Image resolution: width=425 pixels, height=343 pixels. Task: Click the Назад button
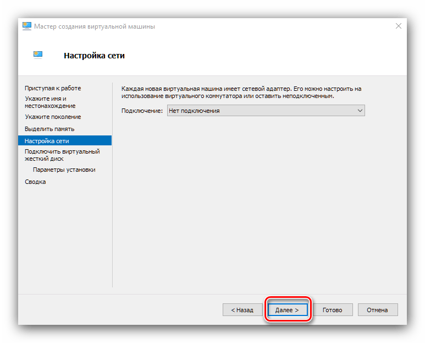[242, 309]
